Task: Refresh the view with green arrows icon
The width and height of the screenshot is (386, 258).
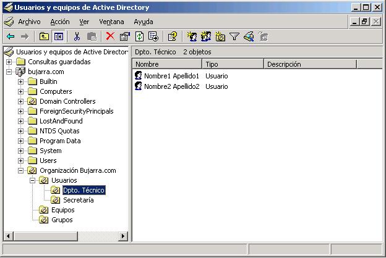Action: 139,37
